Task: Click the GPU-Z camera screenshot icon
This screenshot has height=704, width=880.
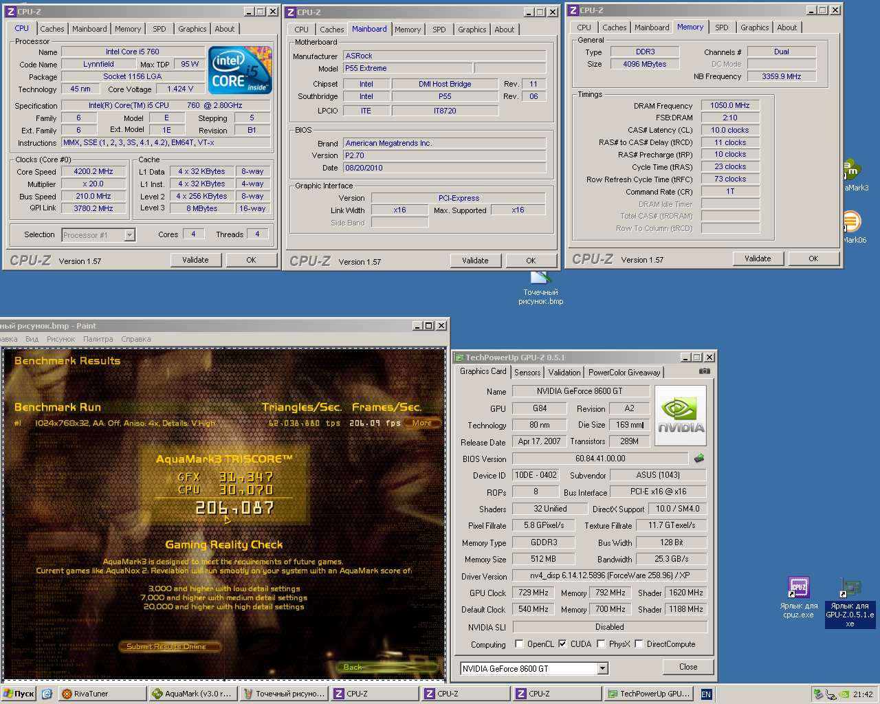Action: [x=705, y=371]
